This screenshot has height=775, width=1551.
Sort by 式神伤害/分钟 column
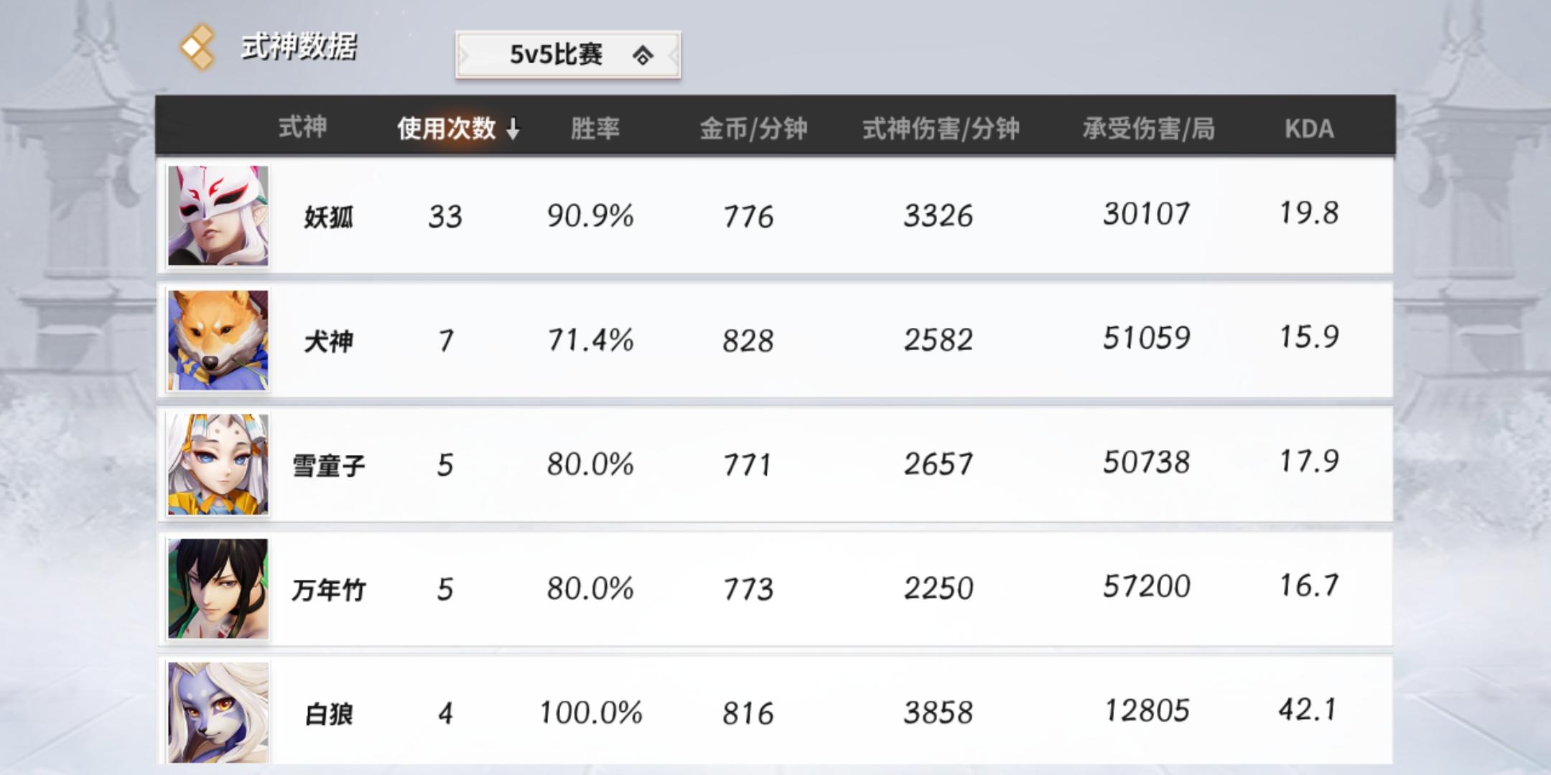941,129
